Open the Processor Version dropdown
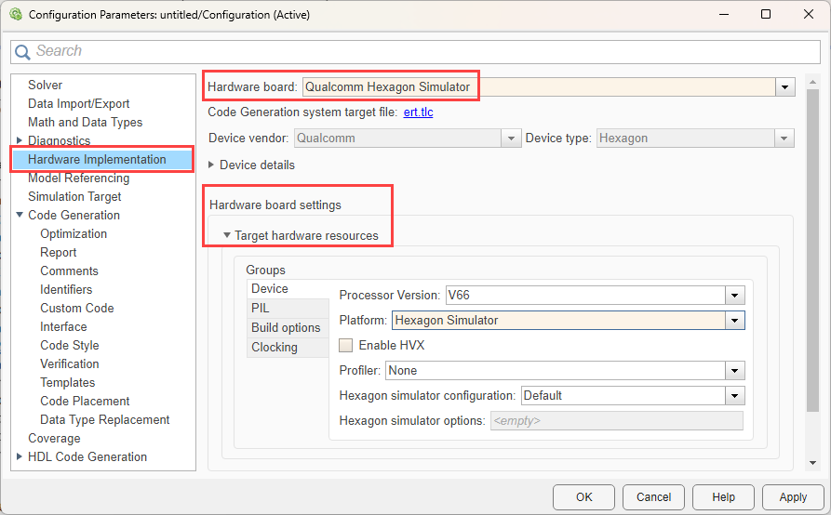Image resolution: width=831 pixels, height=515 pixels. 735,296
